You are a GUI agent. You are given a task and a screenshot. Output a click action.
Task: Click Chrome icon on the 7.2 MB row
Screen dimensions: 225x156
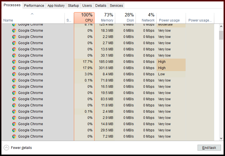coord(14,136)
